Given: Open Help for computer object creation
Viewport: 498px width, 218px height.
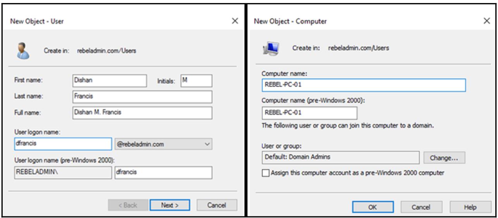Looking at the screenshot, I should click(x=467, y=207).
